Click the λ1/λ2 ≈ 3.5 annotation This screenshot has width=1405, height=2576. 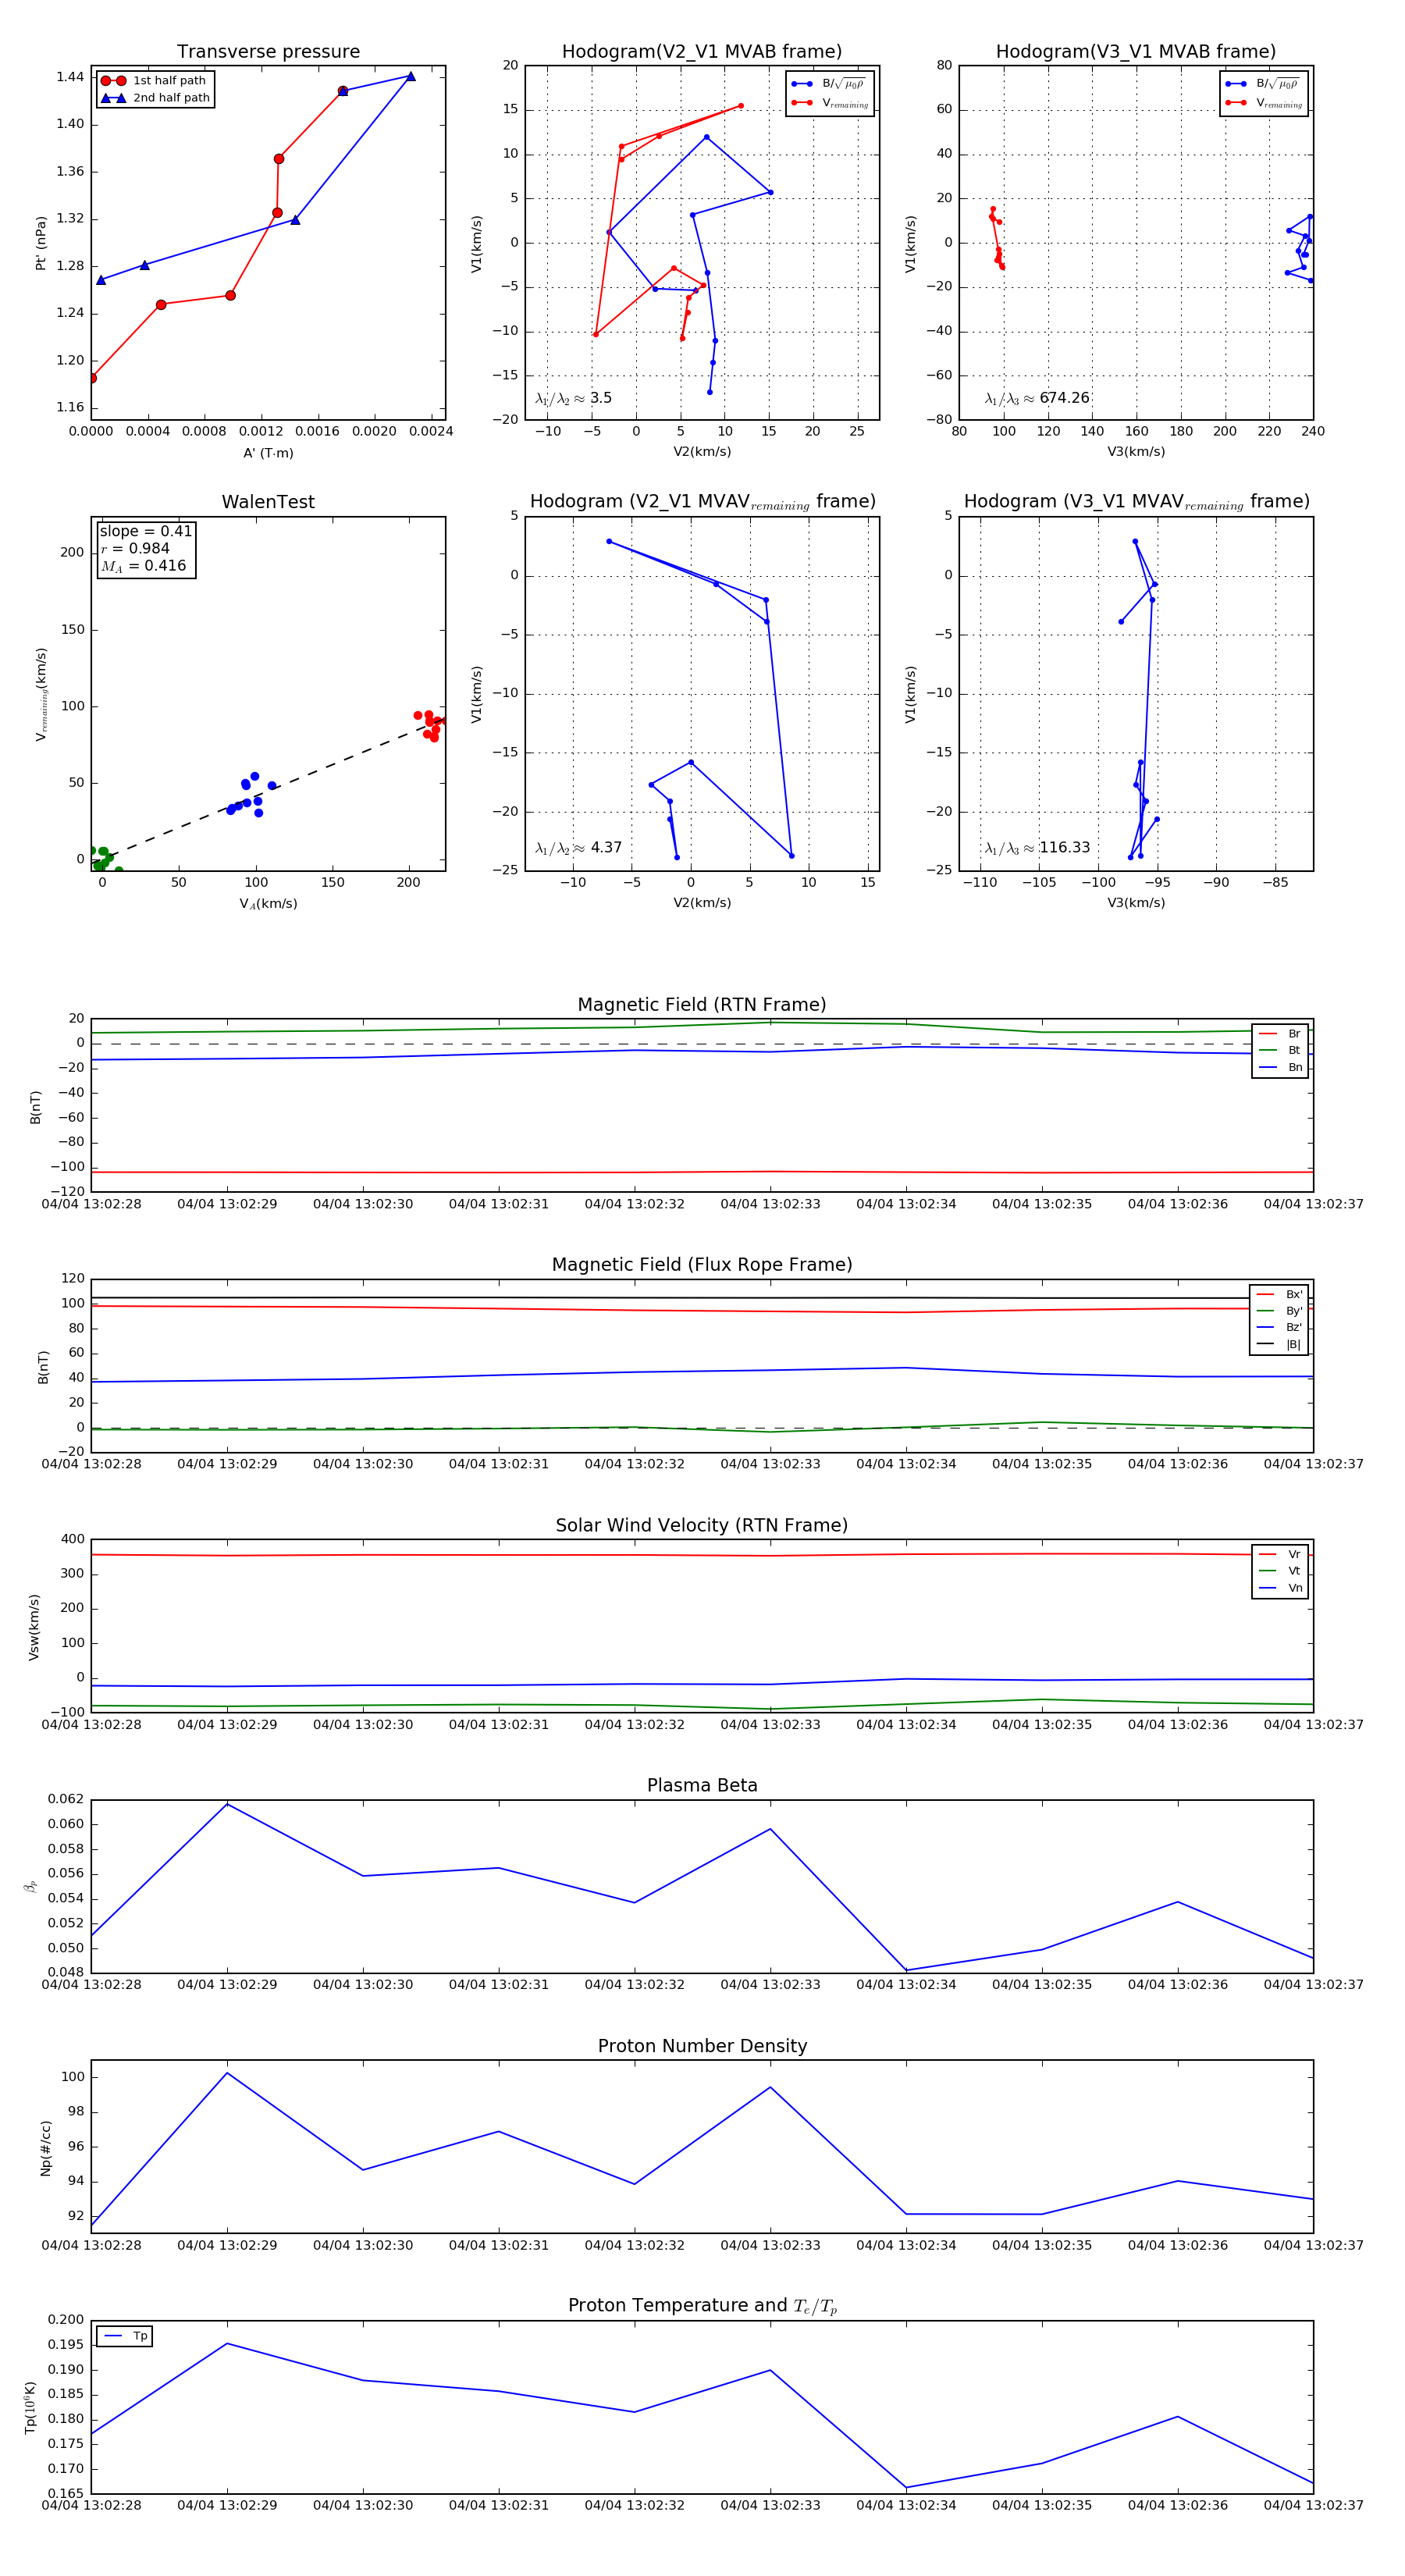(x=573, y=398)
